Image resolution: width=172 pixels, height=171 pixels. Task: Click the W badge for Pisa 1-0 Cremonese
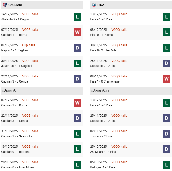pos(167,79)
